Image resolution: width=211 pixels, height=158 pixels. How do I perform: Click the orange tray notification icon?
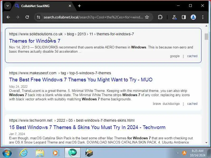tap(184, 153)
